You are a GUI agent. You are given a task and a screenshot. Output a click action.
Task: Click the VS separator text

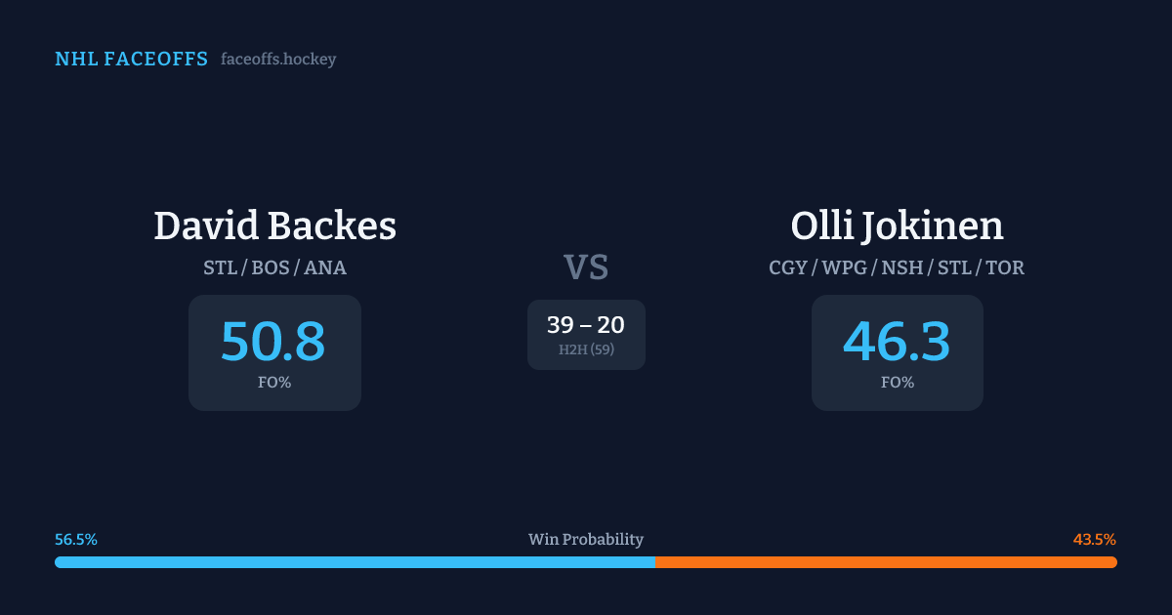[x=586, y=267]
